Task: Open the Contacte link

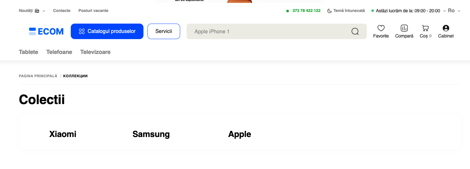Action: click(62, 11)
